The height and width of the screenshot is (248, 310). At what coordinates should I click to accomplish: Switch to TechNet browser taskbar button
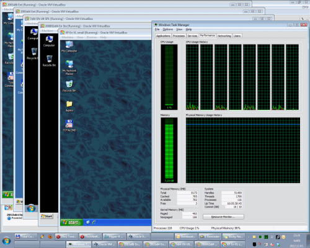click(x=91, y=237)
